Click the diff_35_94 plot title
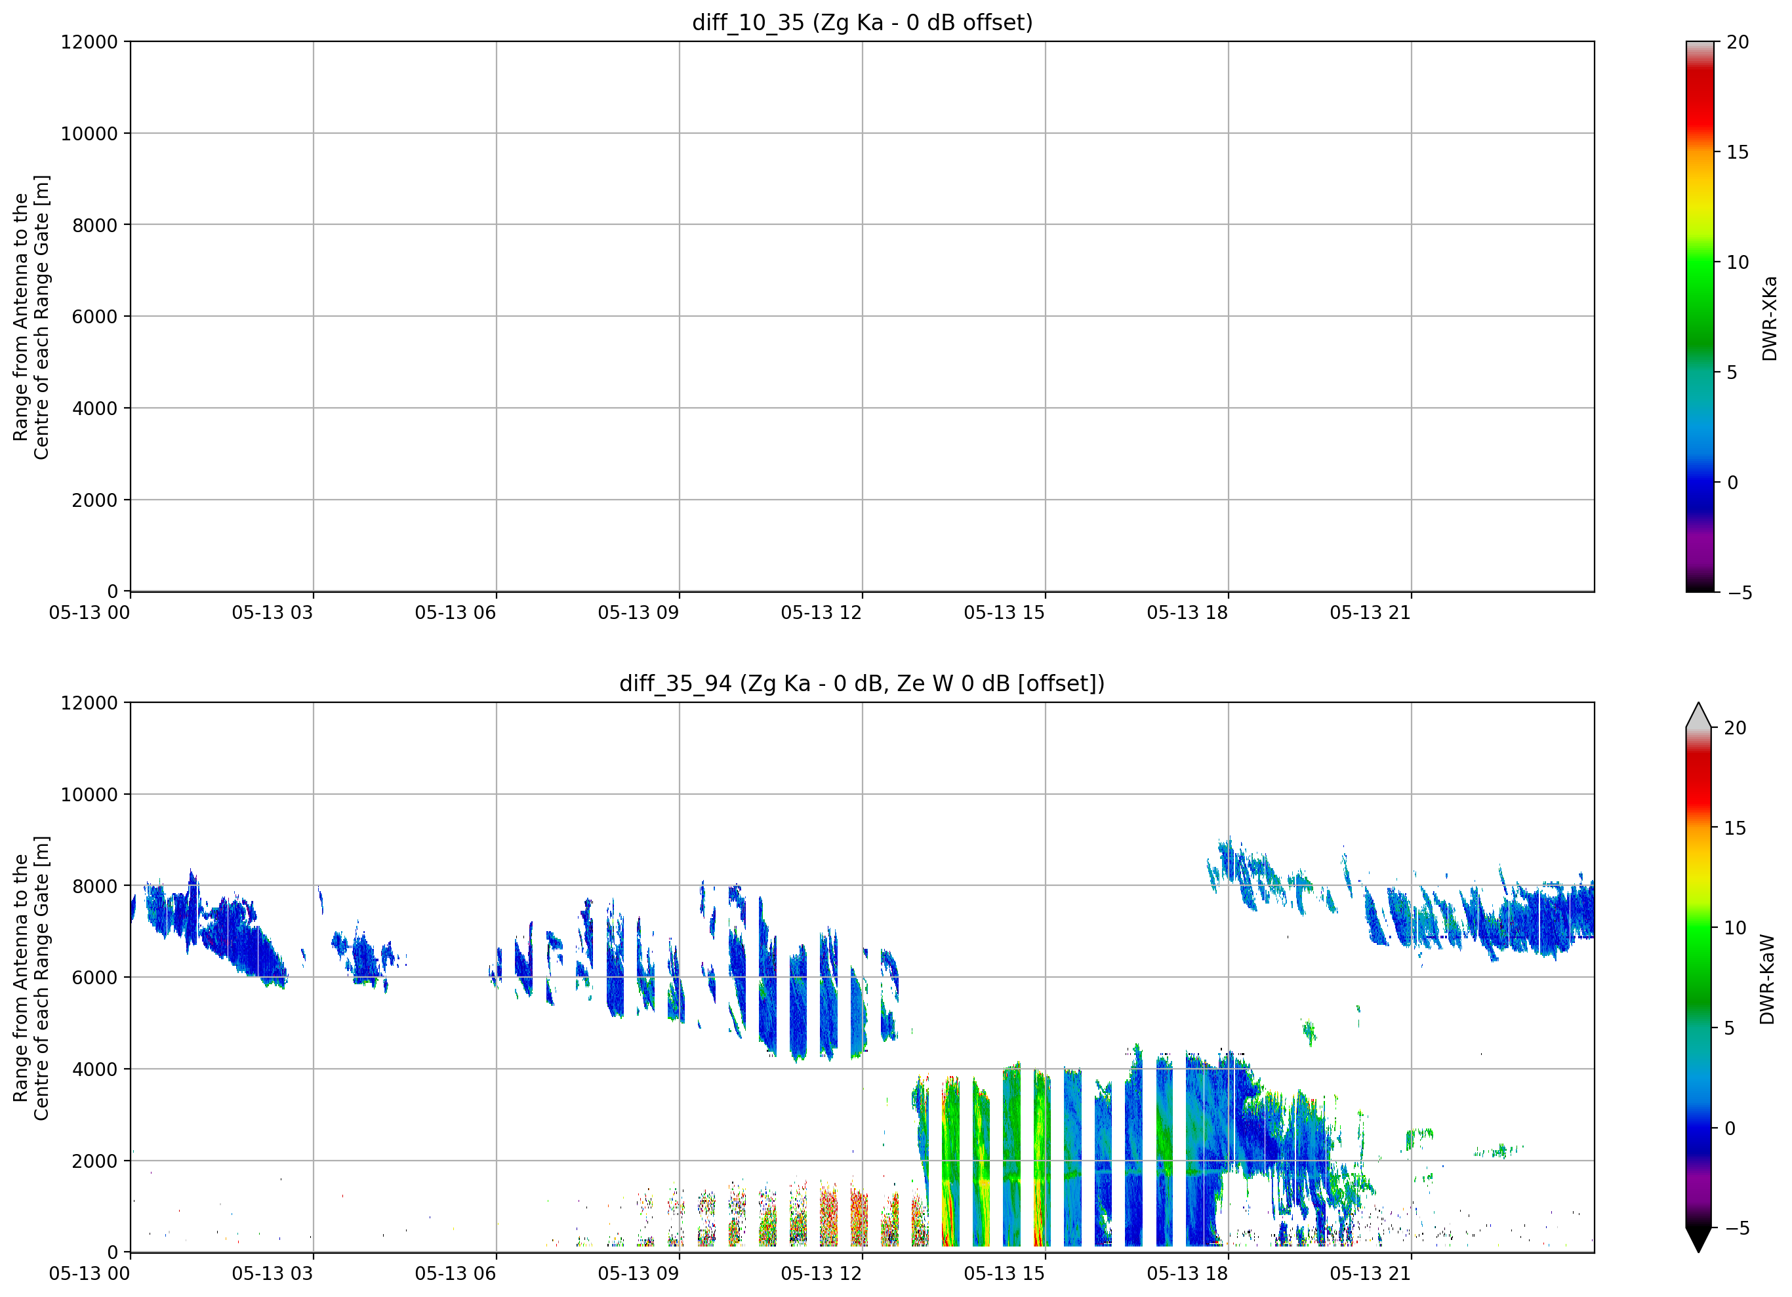1792x1297 pixels. [862, 683]
